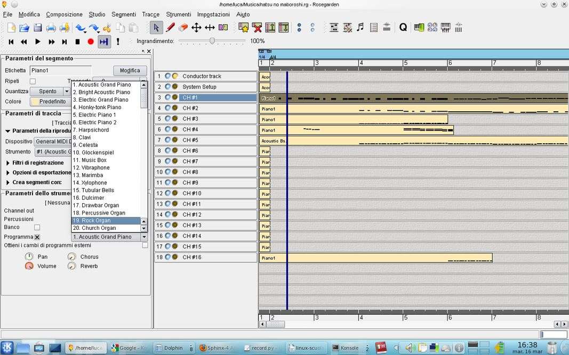This screenshot has height=355, width=569.
Task: Click the scissors cut icon
Action: click(x=107, y=28)
